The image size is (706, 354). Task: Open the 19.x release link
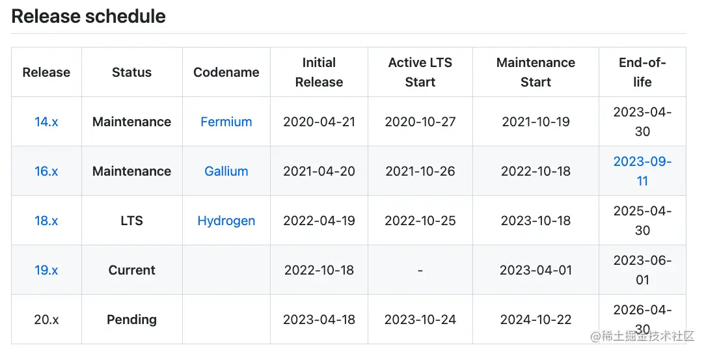[46, 270]
